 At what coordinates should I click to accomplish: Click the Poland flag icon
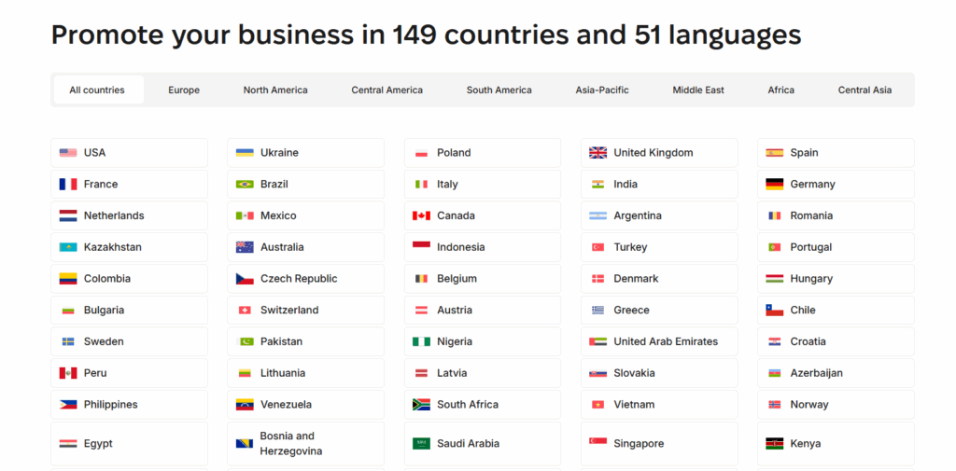point(421,153)
